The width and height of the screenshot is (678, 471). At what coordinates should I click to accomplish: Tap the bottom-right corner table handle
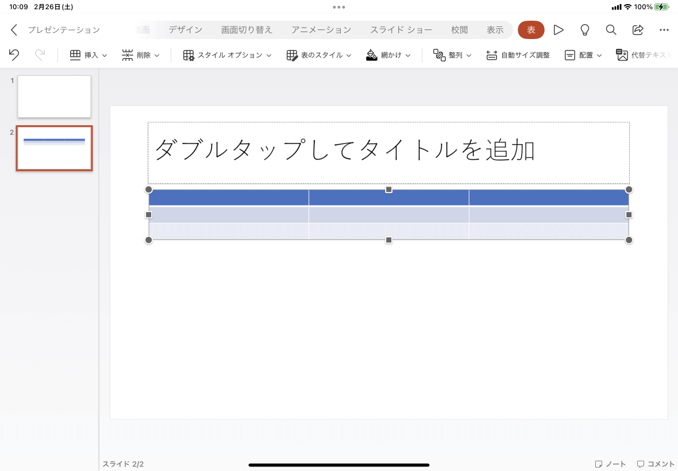pos(629,240)
